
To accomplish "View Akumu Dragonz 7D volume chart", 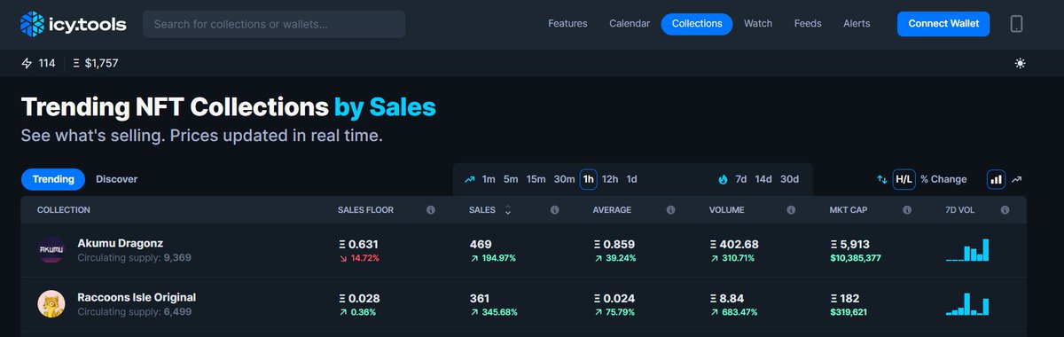I will (967, 250).
